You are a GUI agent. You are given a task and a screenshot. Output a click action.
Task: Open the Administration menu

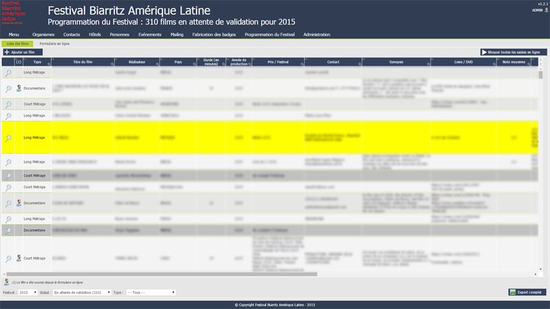pyautogui.click(x=317, y=35)
